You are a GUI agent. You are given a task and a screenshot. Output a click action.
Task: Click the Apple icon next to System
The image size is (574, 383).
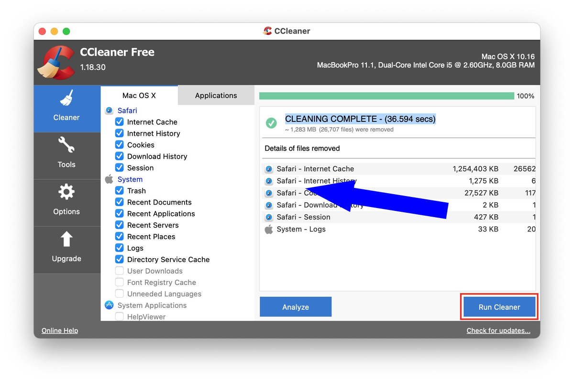coord(109,179)
